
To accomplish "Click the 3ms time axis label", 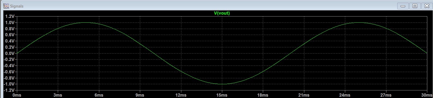I will point(58,95).
